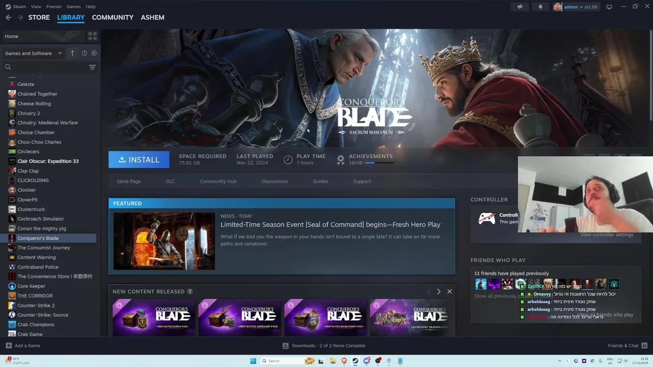The width and height of the screenshot is (653, 367).
Task: Open the Help menu
Action: pyautogui.click(x=90, y=7)
